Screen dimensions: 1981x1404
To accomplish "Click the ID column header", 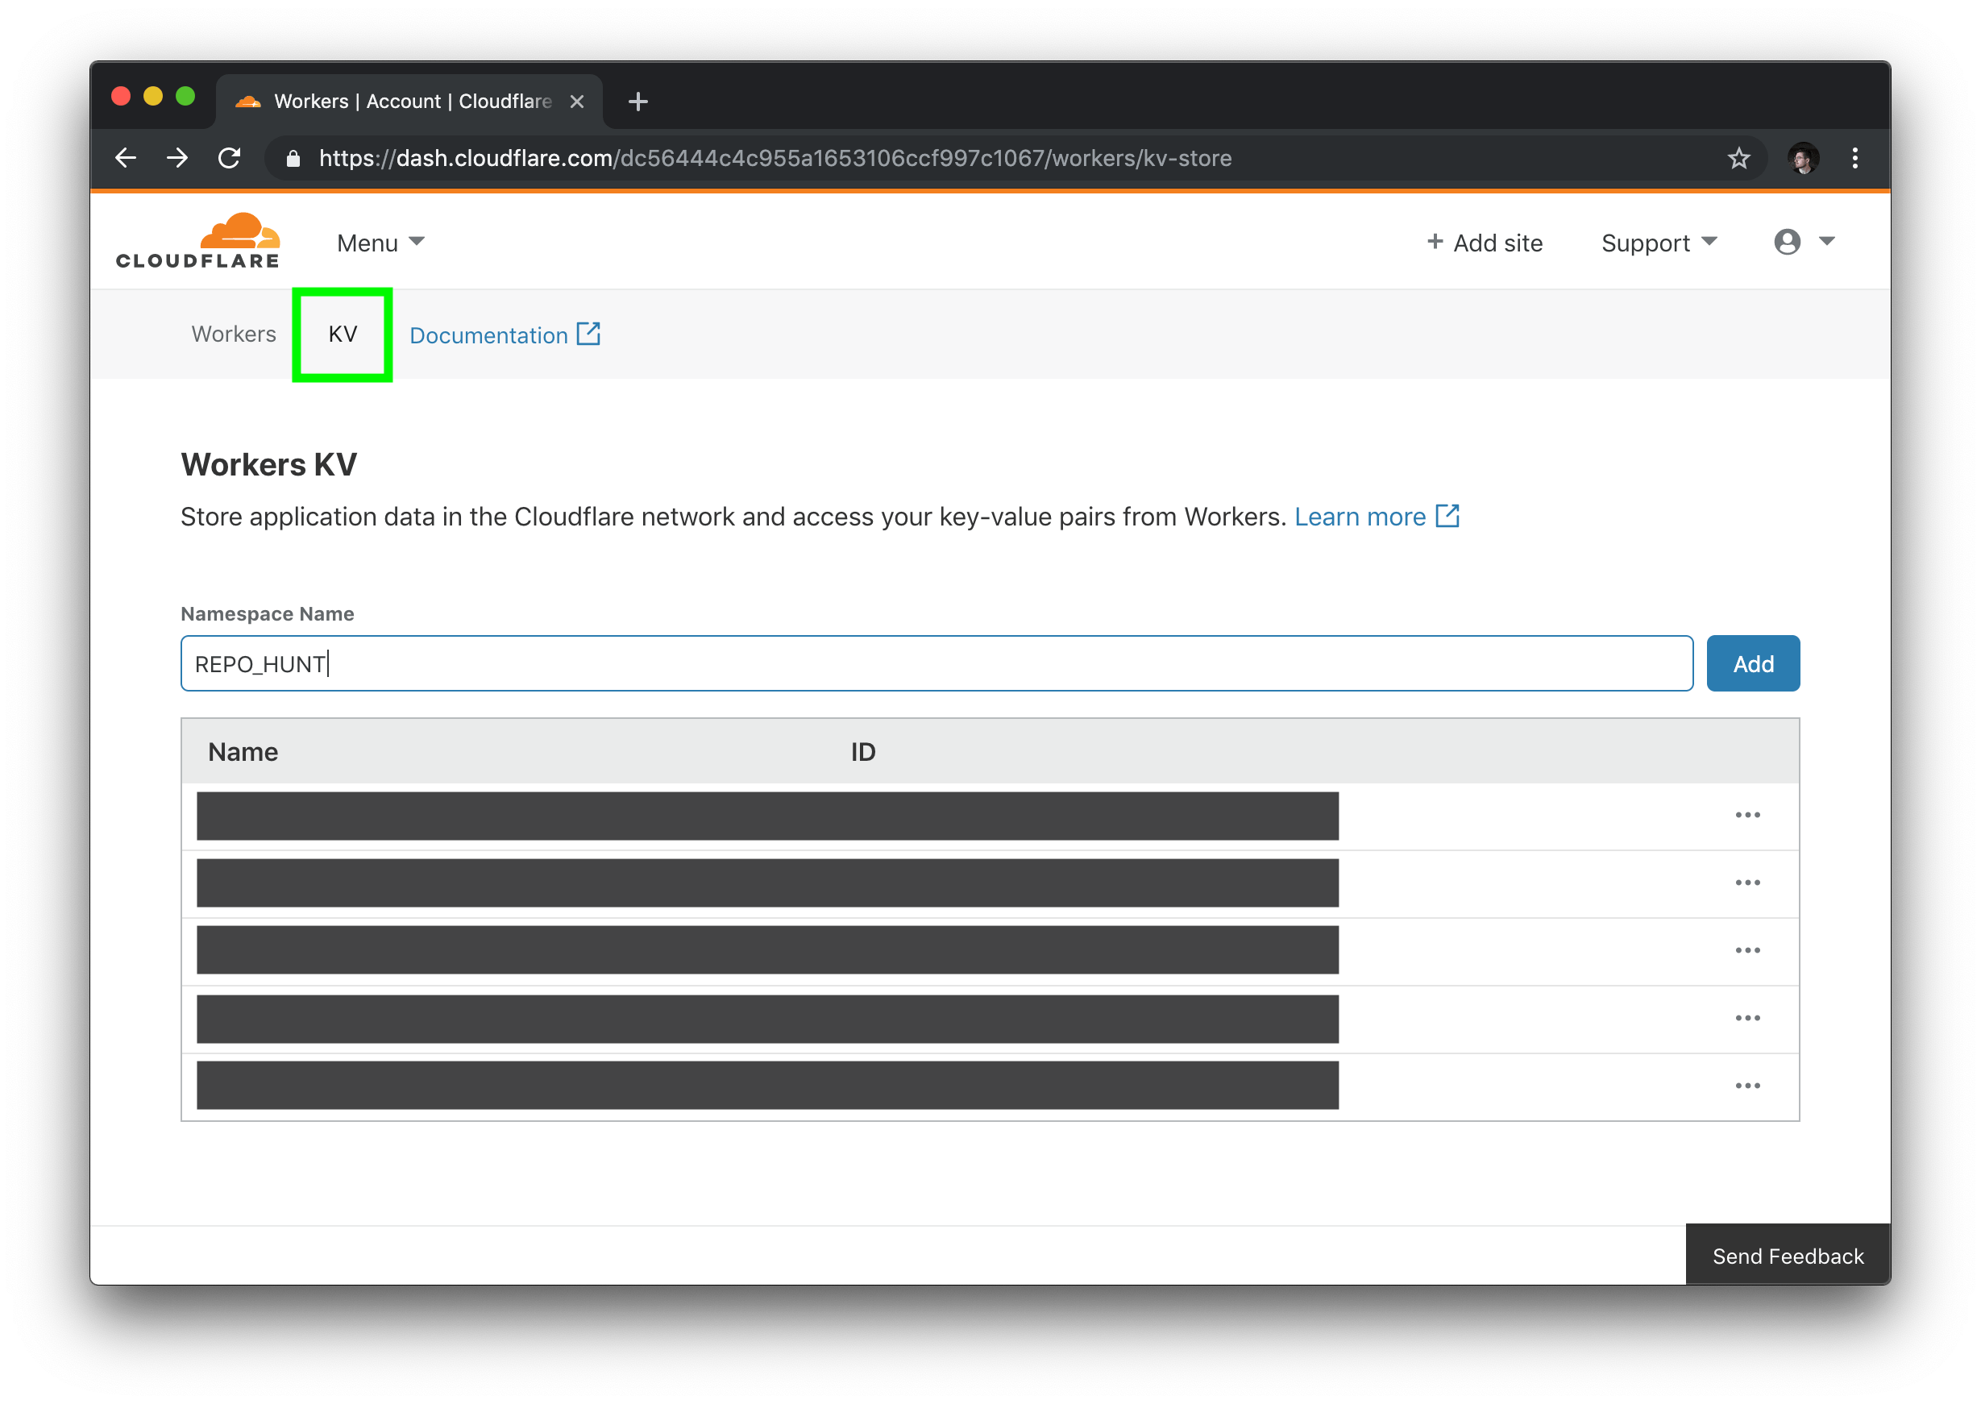I will coord(862,752).
